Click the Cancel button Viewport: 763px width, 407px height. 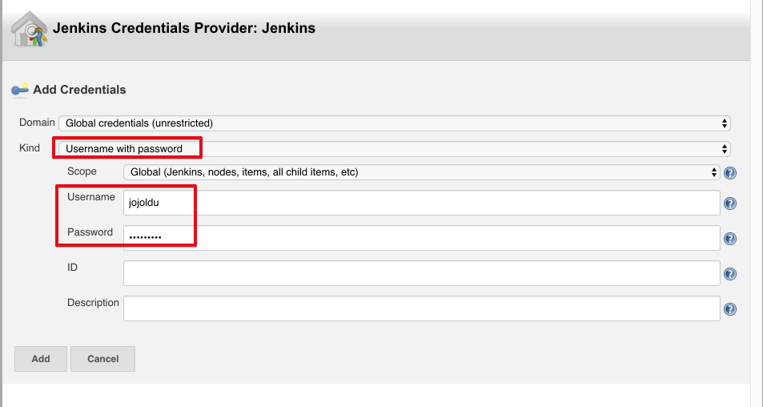point(102,359)
